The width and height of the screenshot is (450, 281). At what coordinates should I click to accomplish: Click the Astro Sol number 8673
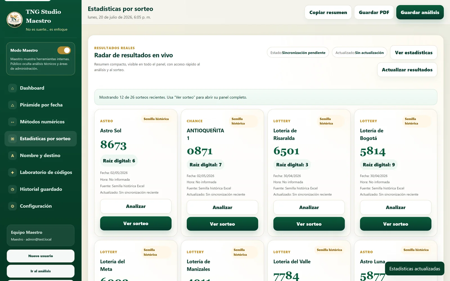113,145
